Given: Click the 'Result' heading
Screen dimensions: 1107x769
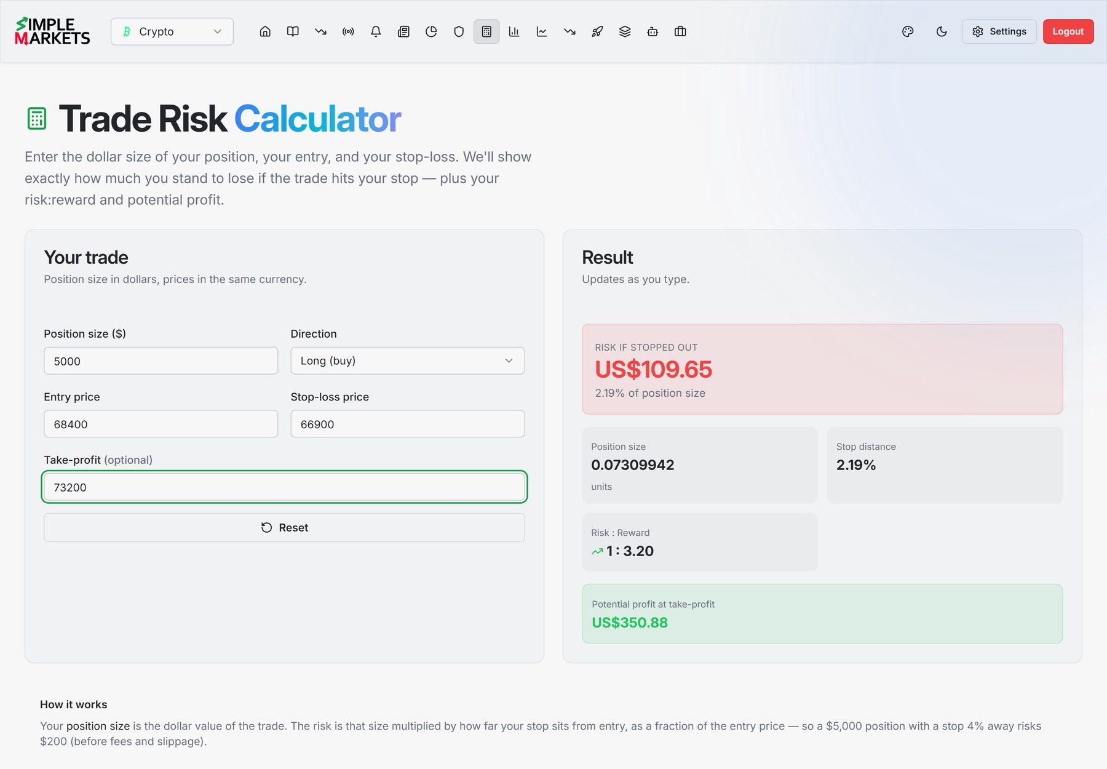Looking at the screenshot, I should point(608,257).
